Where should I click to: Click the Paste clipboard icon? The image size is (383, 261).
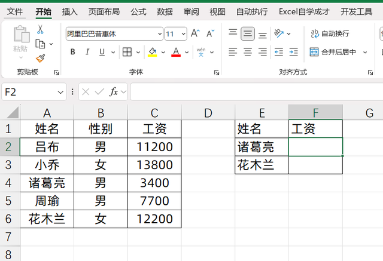[22, 34]
